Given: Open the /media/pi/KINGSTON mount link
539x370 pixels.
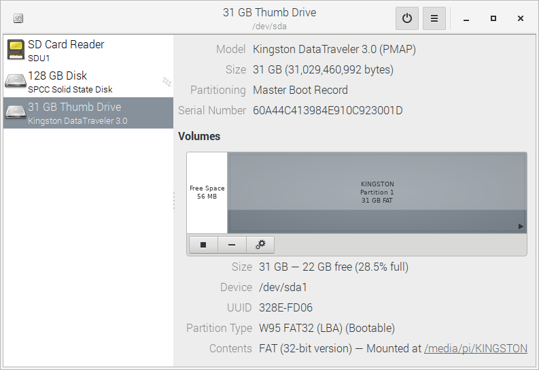Looking at the screenshot, I should pos(475,348).
